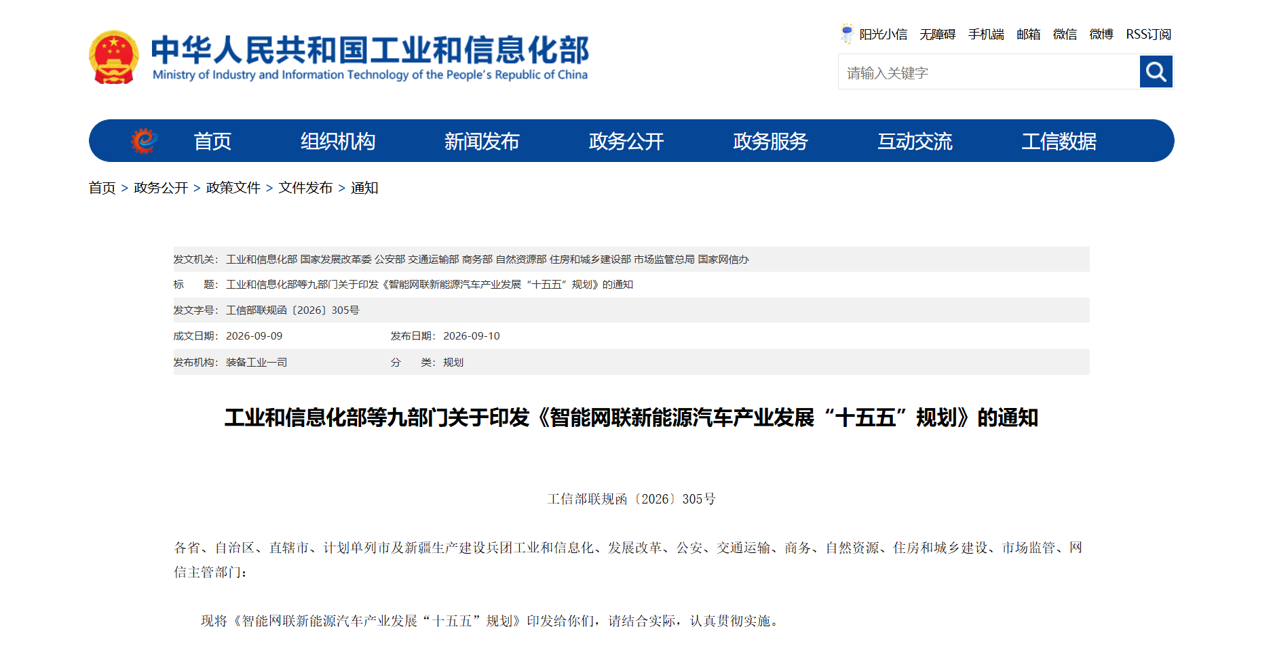Viewport: 1273px width, 652px height.
Task: Click the 发布日期 value 2026-09-10
Action: tap(472, 336)
